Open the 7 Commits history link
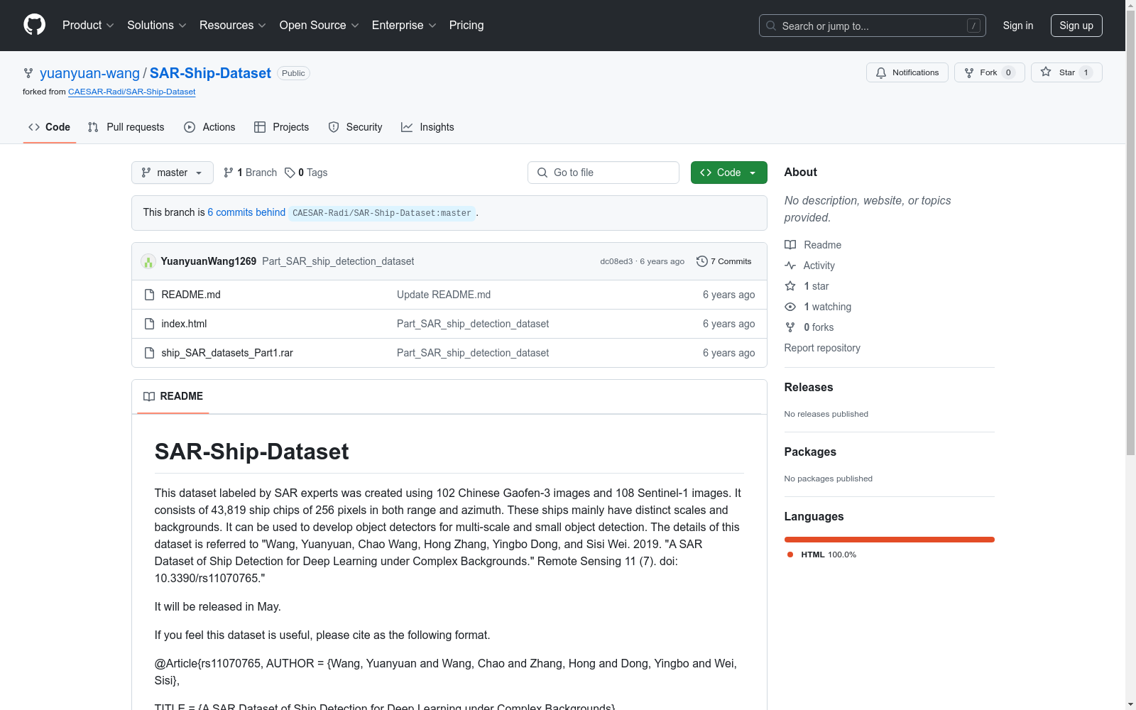 click(x=724, y=261)
